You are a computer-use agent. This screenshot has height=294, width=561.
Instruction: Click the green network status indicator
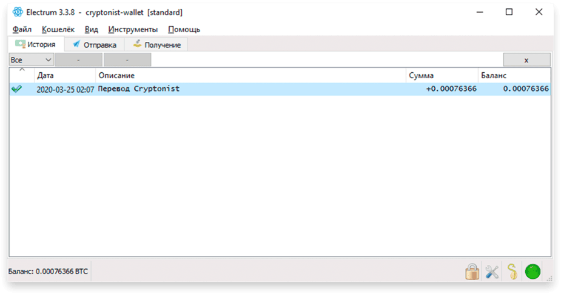coord(532,272)
